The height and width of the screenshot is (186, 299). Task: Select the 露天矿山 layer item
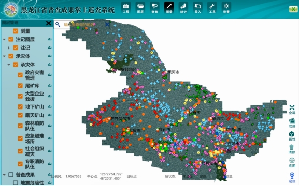click(x=34, y=115)
